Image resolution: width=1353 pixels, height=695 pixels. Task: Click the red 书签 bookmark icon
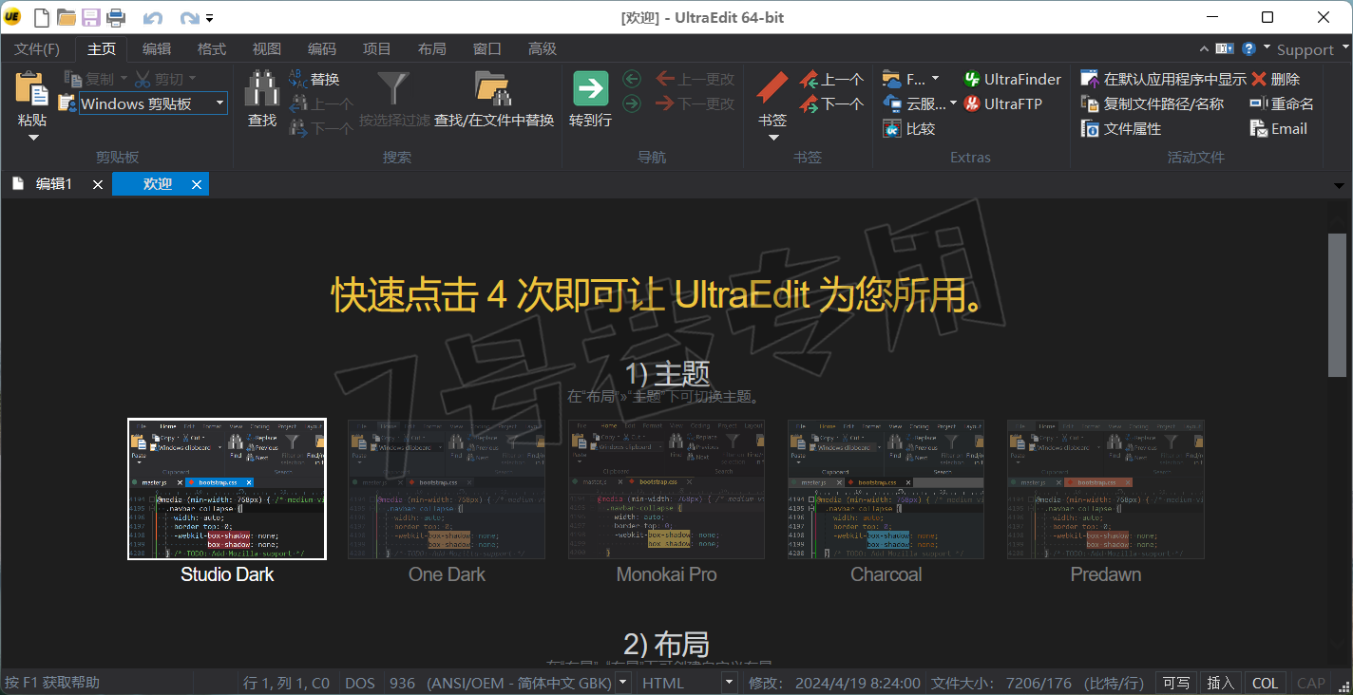pyautogui.click(x=772, y=88)
